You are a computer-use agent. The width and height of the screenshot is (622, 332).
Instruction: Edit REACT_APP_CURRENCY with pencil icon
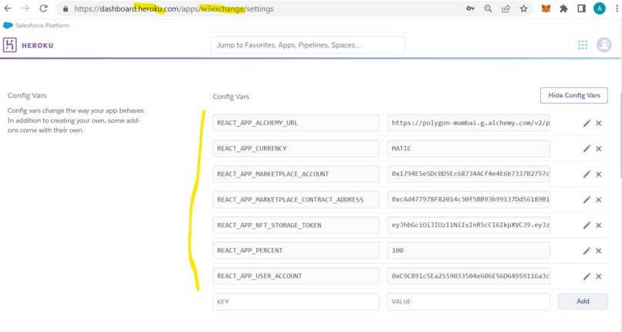pos(587,148)
